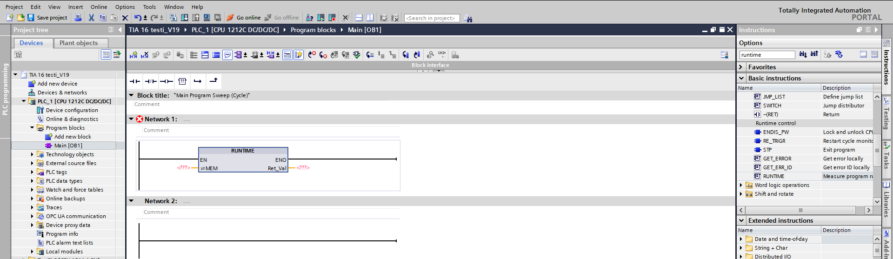Toggle details view in Project tree toolbar
893x259 pixels.
106,54
